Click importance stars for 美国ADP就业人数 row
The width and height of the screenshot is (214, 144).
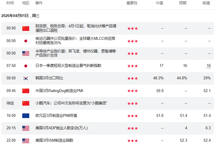click(133, 128)
